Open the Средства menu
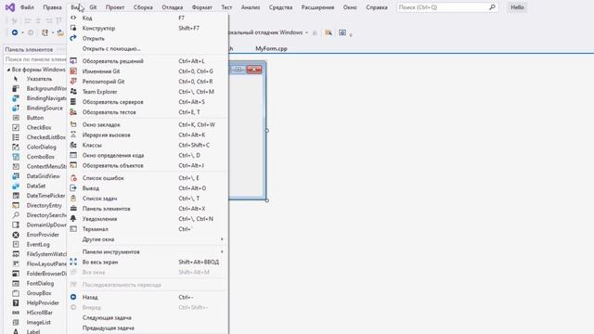Viewport: 594px width, 334px height. tap(280, 7)
